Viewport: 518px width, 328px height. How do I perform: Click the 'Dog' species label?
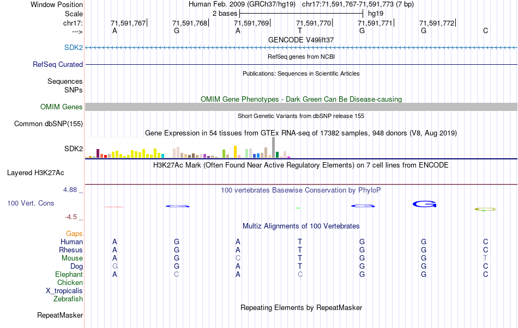77,266
